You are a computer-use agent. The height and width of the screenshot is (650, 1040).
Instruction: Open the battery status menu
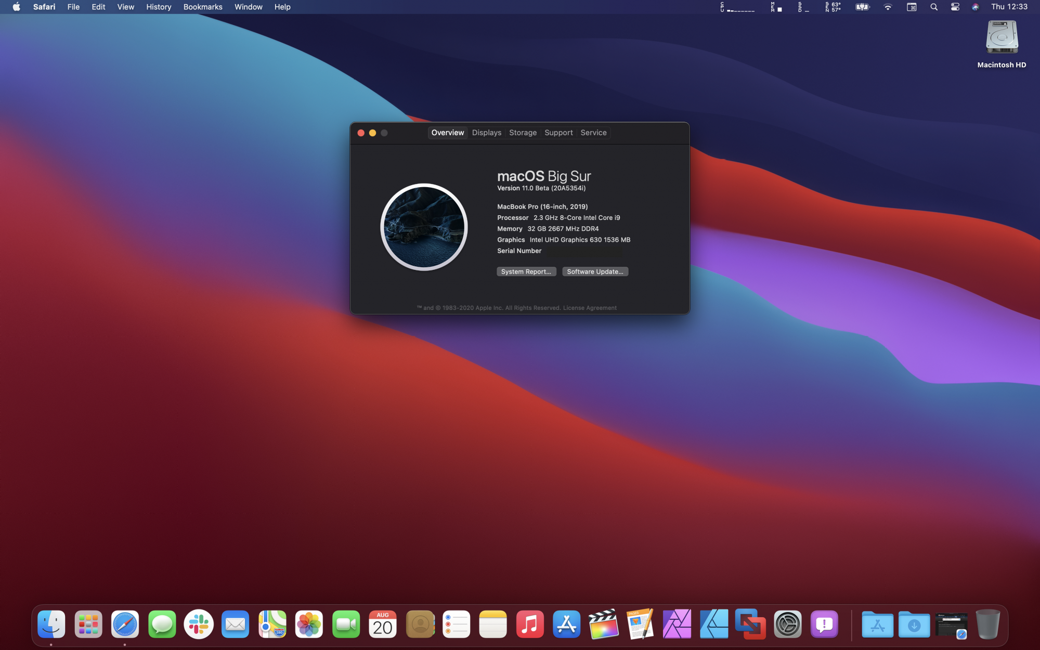(x=862, y=7)
